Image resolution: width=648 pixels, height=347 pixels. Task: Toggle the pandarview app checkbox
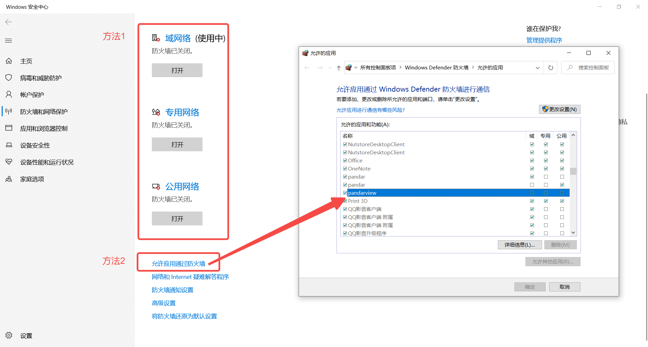coord(345,193)
